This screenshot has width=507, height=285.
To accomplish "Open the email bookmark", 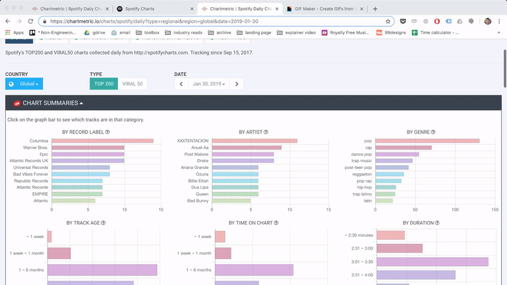I will 120,33.
